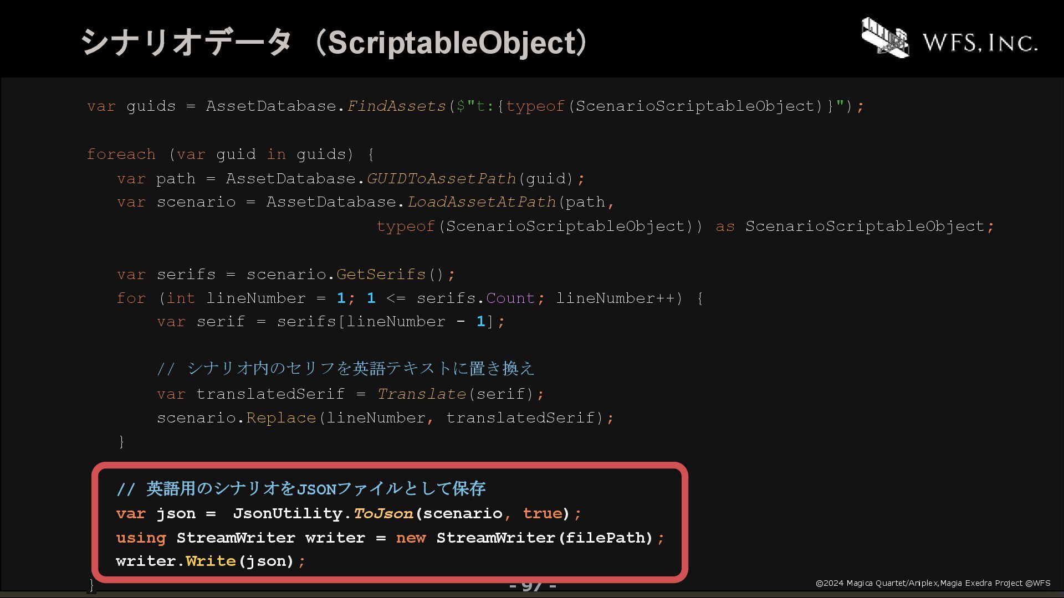Click the Japanese comment about replacing serifs
1064x598 pixels.
tap(346, 368)
